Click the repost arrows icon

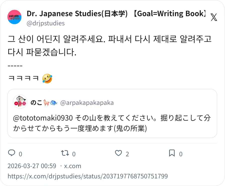pyautogui.click(x=65, y=153)
